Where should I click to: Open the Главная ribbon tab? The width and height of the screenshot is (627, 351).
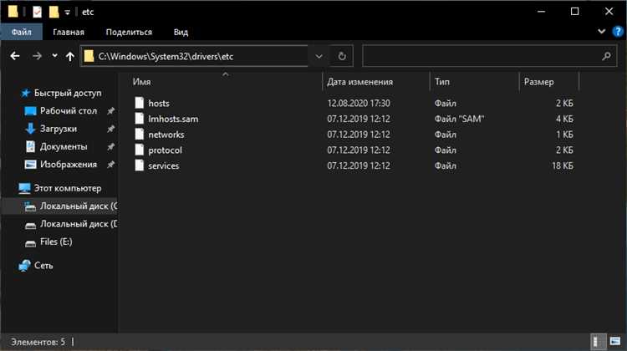coord(68,32)
